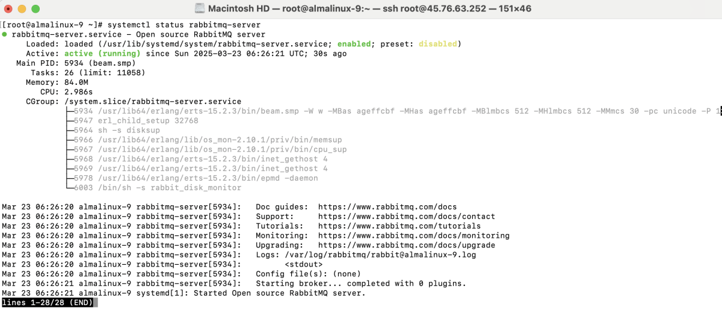722x325 pixels.
Task: Click the green fullscreen window button
Action: click(35, 9)
